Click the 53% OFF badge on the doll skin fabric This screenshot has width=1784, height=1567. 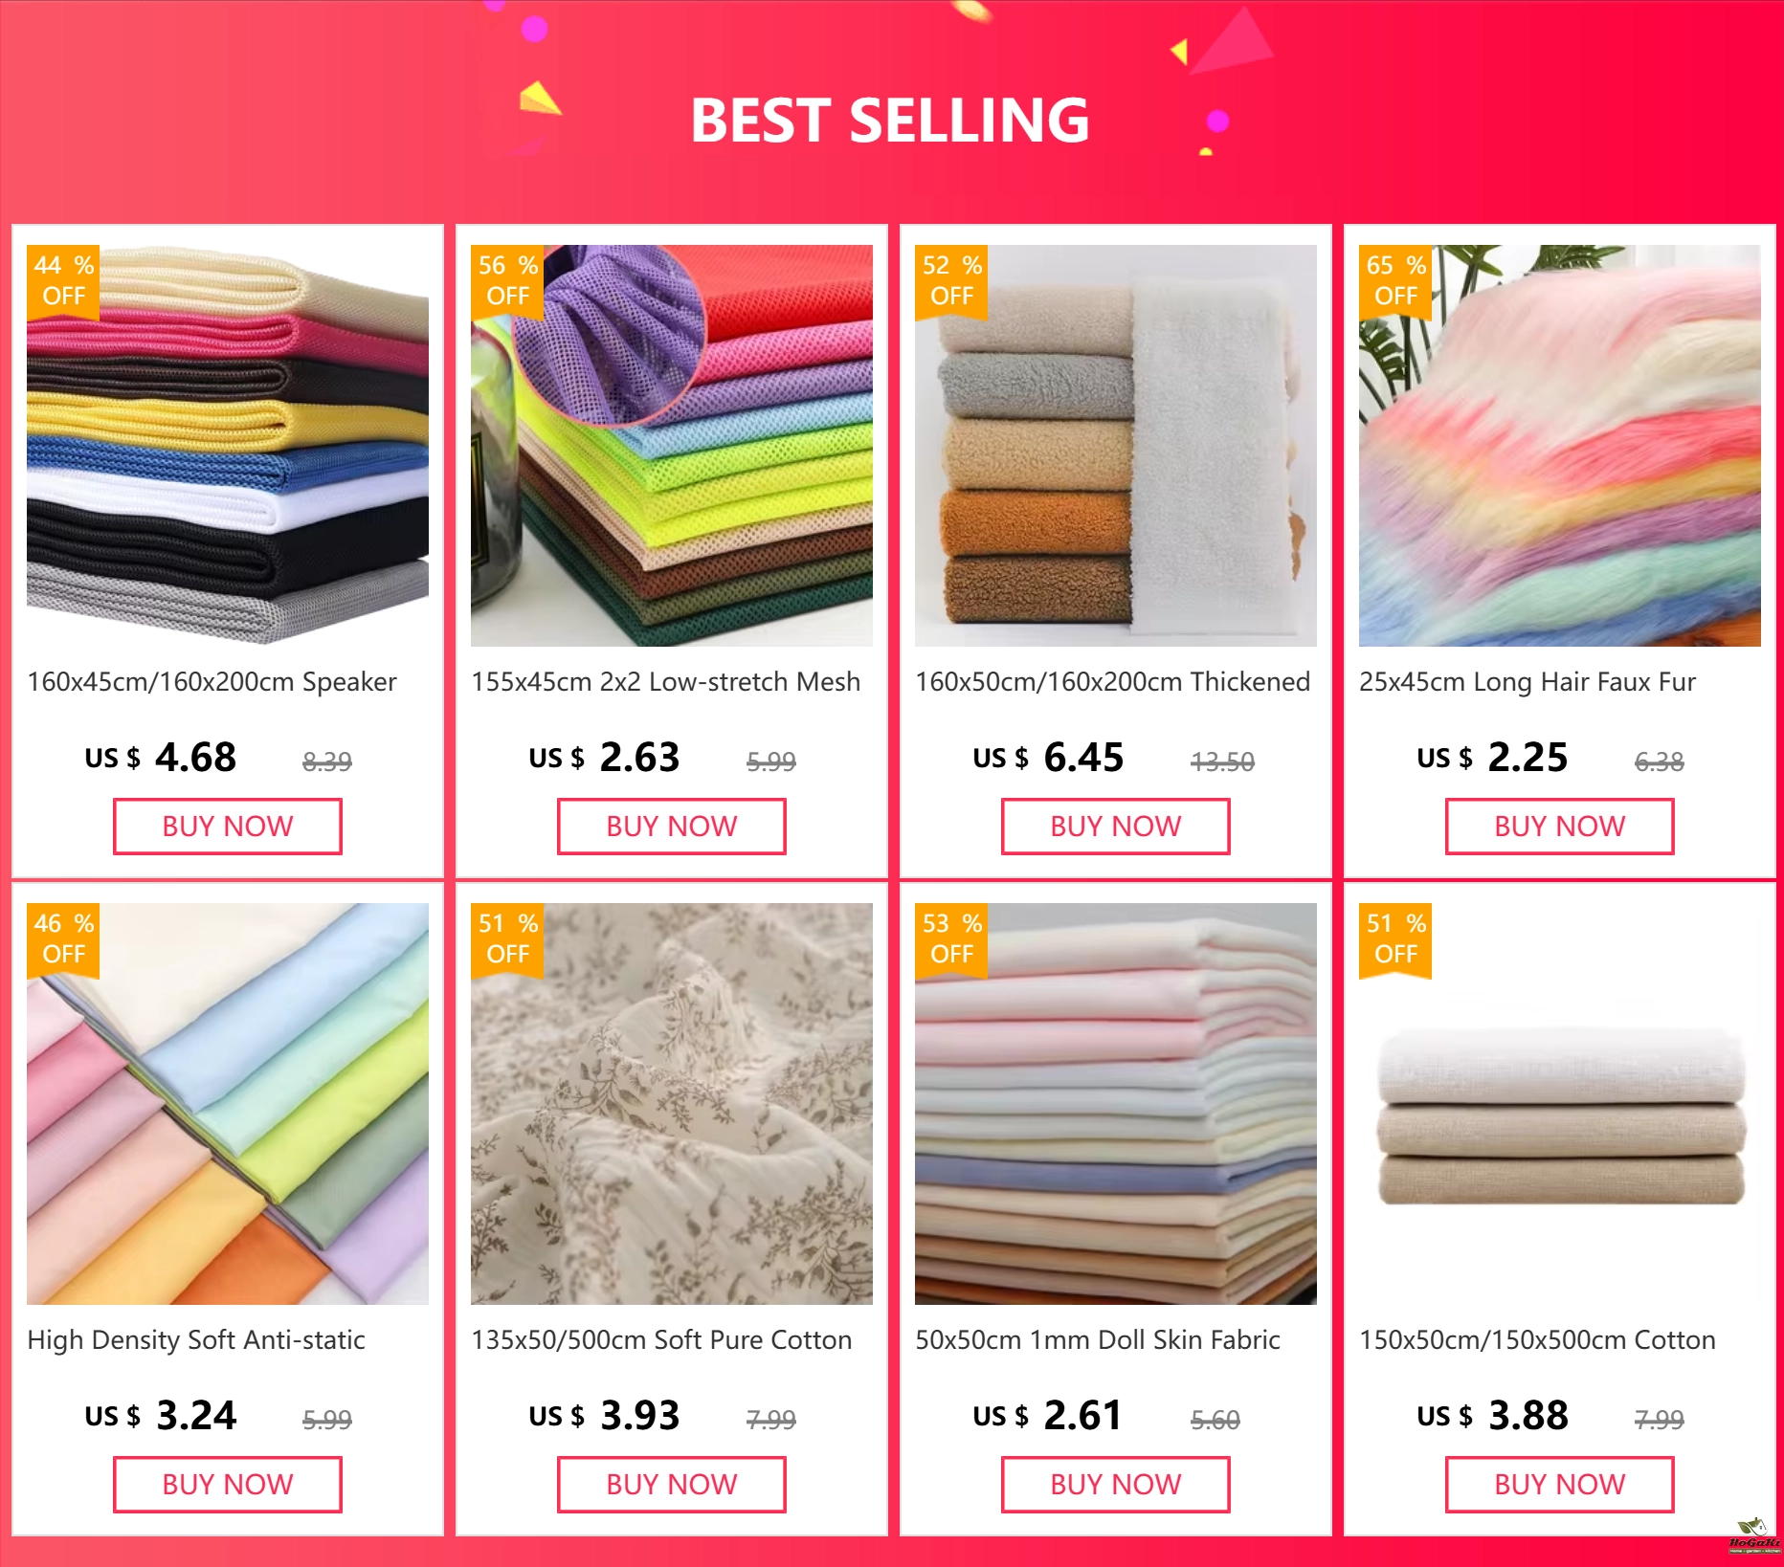(x=951, y=939)
